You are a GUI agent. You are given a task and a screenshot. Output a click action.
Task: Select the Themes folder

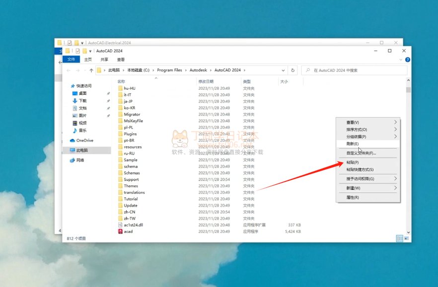click(x=131, y=186)
